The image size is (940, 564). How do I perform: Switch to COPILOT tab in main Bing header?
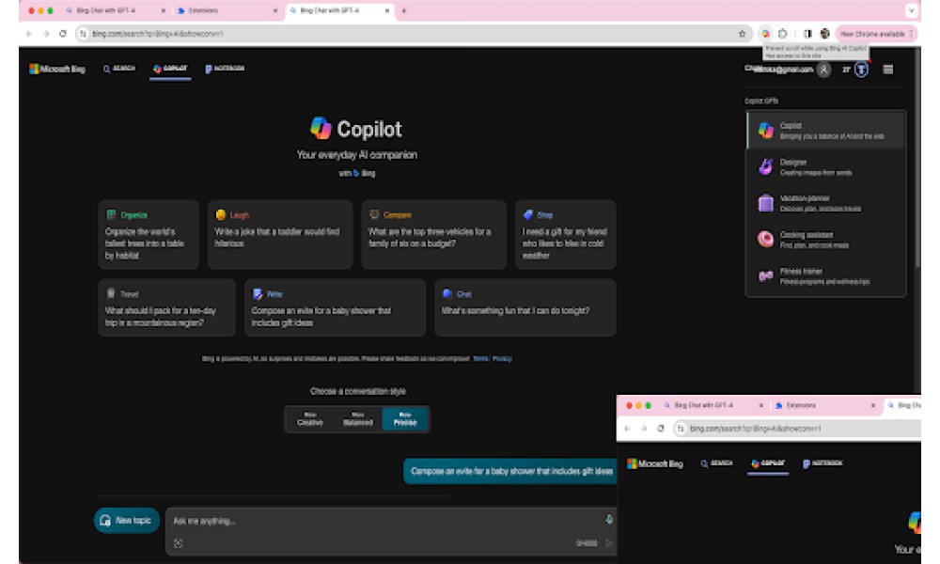[x=170, y=69]
